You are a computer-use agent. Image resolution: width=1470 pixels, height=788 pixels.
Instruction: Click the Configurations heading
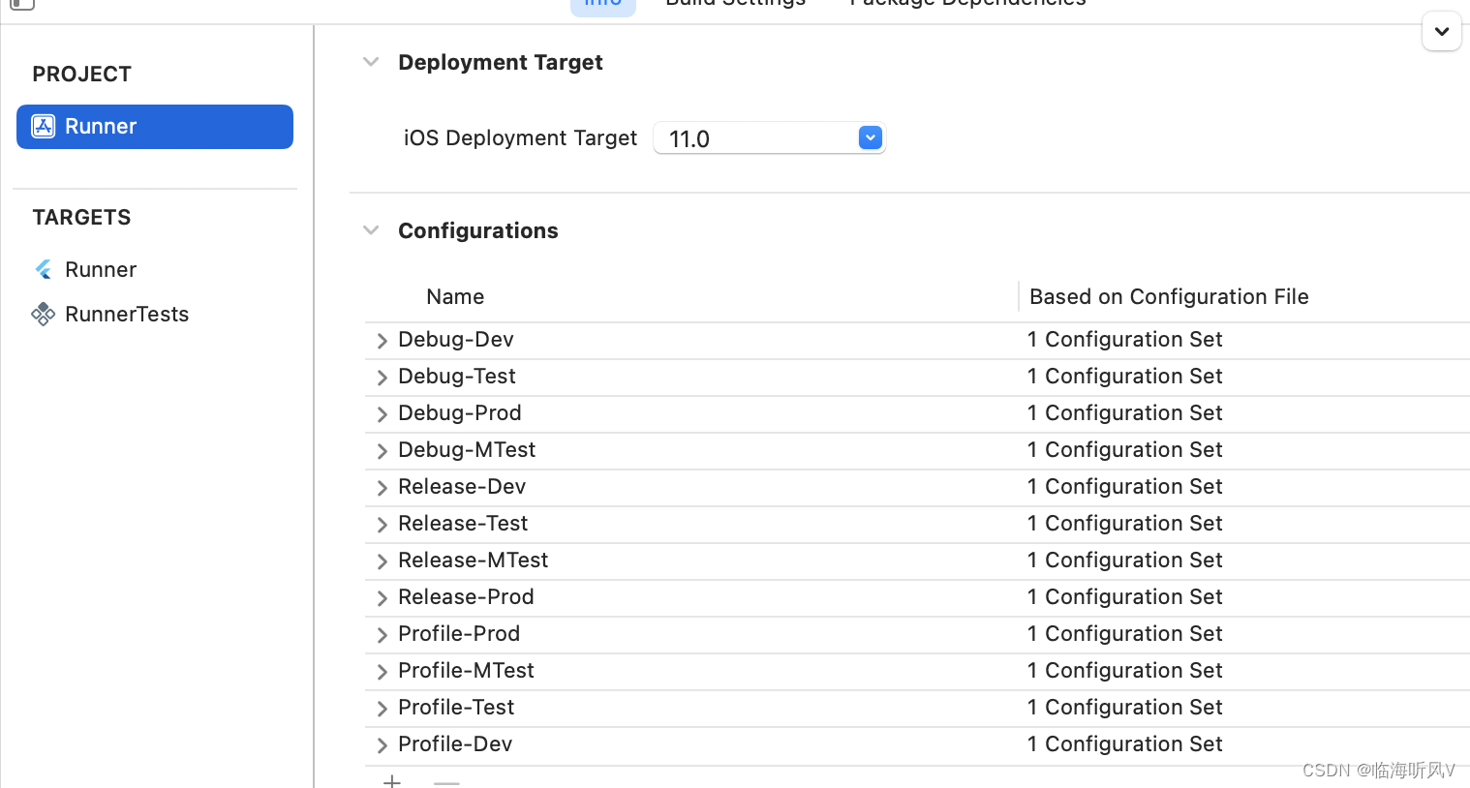pos(478,230)
